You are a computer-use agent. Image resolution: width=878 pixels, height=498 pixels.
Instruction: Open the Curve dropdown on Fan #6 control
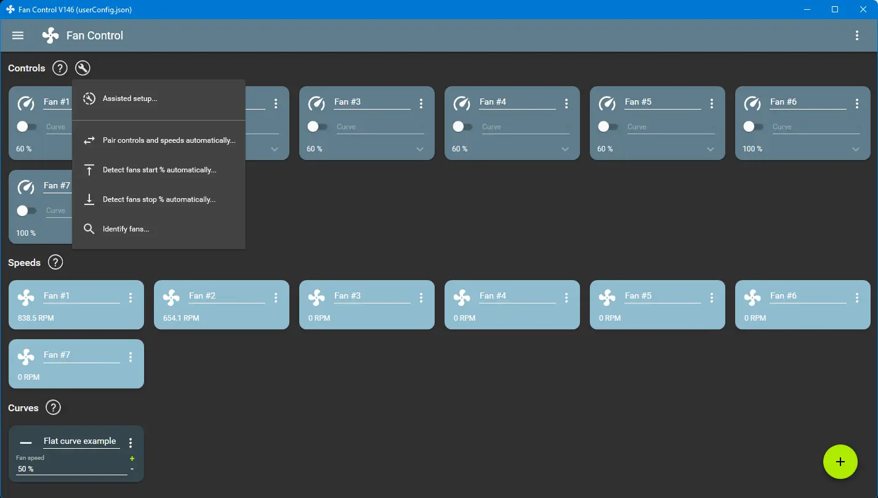coord(816,127)
